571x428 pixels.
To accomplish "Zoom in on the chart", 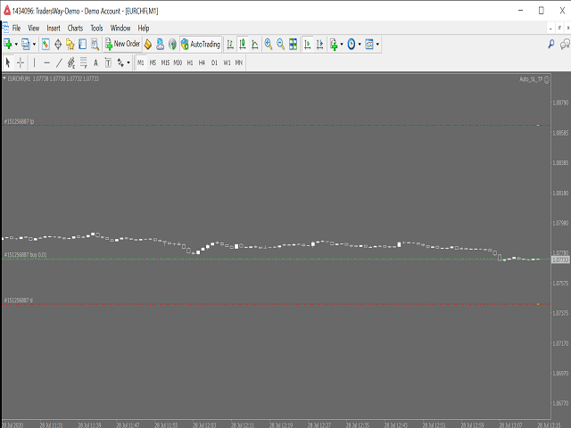I will [269, 44].
